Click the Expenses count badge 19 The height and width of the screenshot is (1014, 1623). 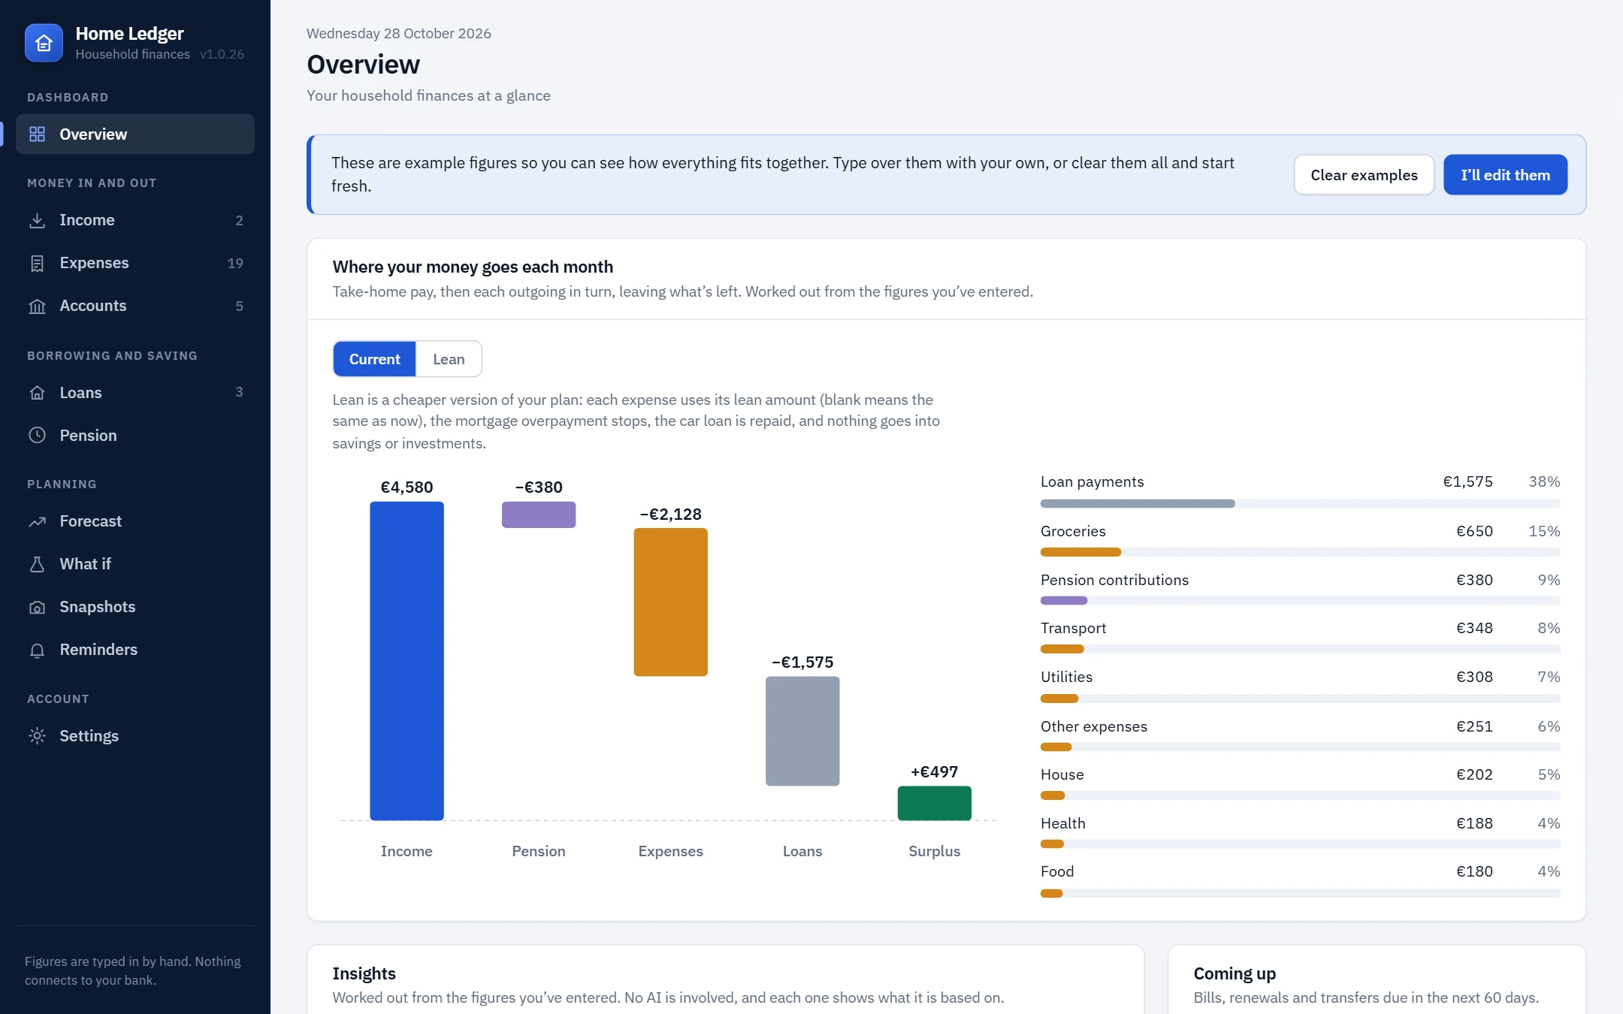pos(235,263)
